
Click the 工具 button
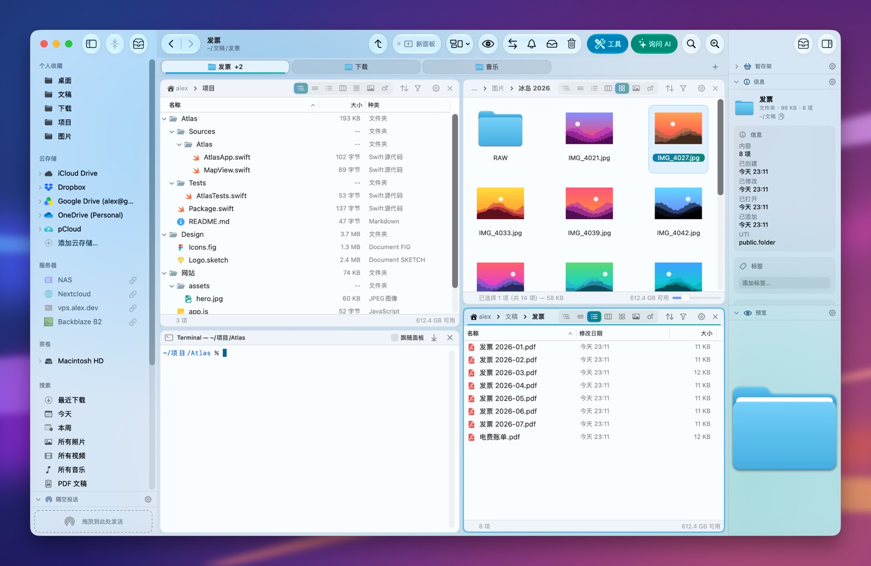[x=608, y=44]
